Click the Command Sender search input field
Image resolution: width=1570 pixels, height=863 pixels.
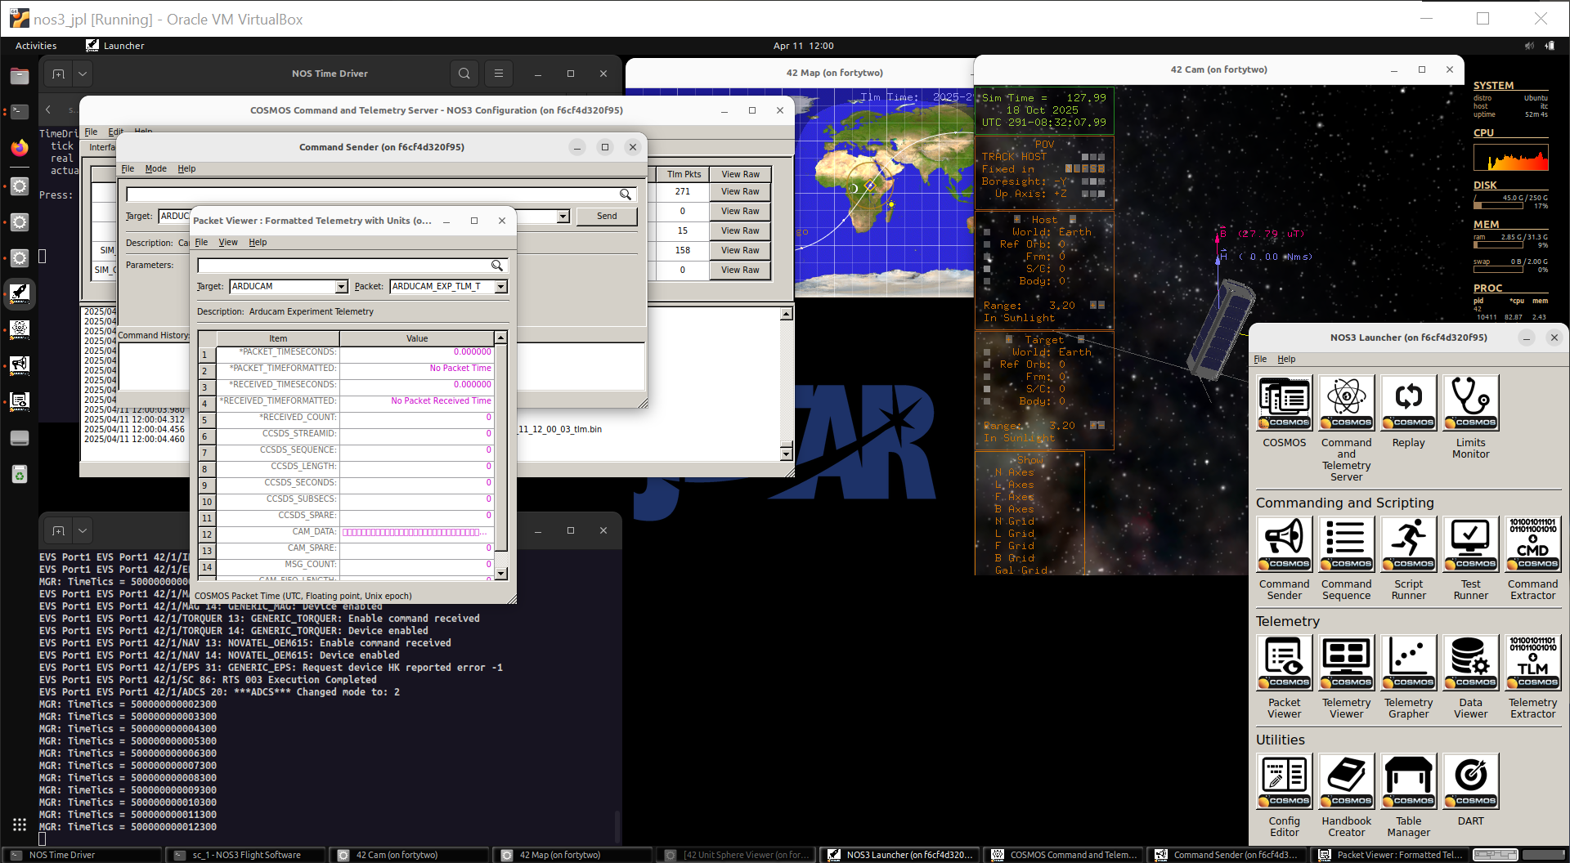click(x=374, y=195)
